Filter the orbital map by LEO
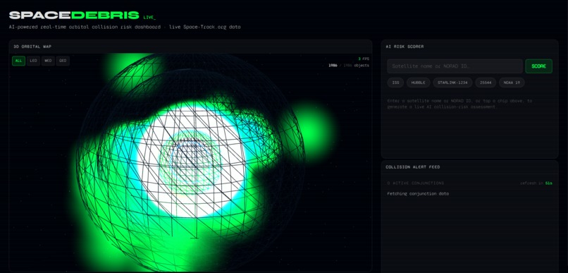Screen dimensions: 568x273 click(33, 61)
